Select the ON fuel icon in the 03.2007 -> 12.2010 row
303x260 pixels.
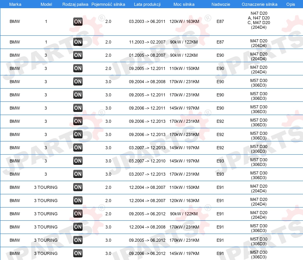coord(78,161)
